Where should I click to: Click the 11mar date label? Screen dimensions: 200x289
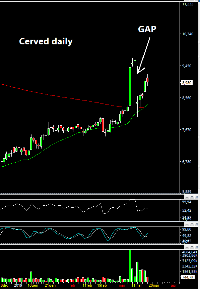pos(136,285)
